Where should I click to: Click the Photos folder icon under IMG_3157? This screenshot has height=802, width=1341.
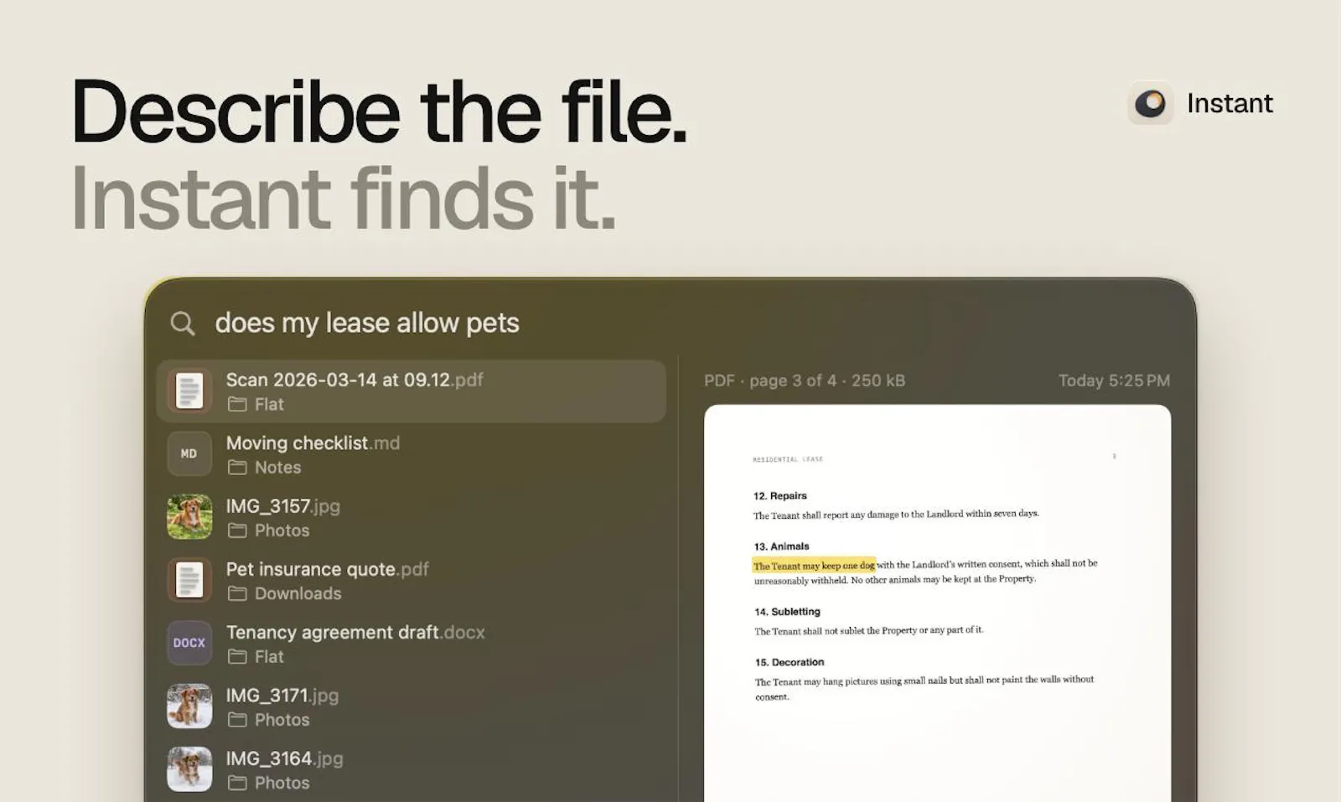(x=237, y=530)
